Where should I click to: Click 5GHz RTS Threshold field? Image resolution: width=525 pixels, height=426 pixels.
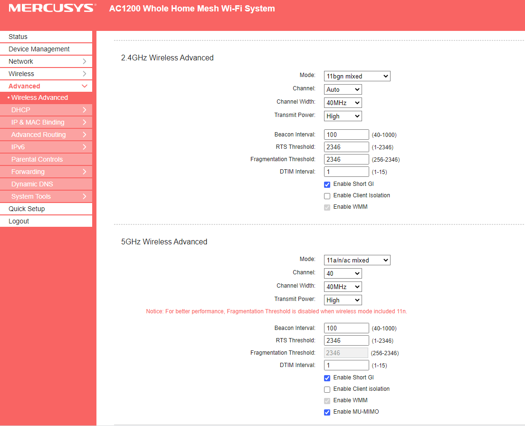[346, 340]
